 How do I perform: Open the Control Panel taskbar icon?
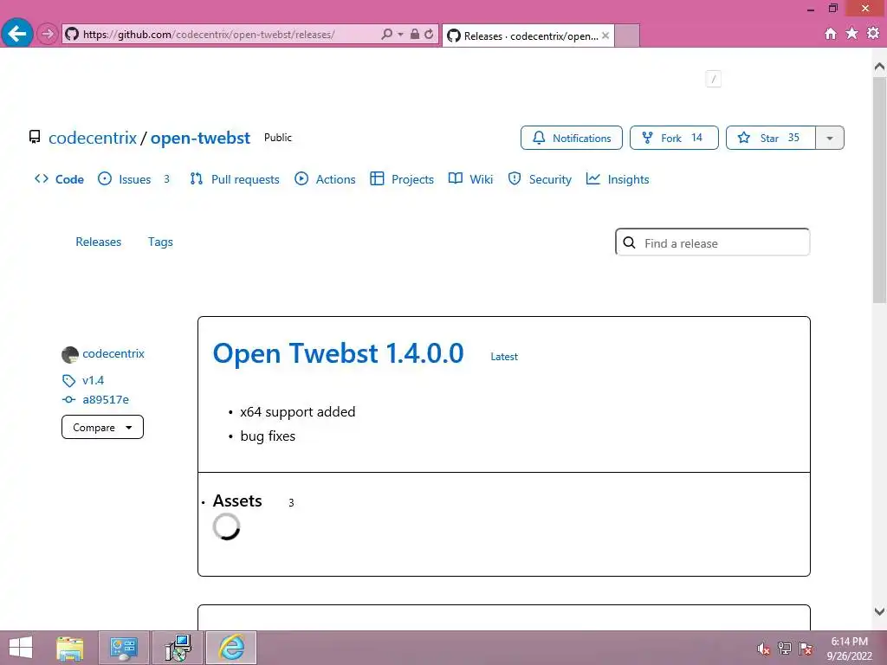click(124, 648)
